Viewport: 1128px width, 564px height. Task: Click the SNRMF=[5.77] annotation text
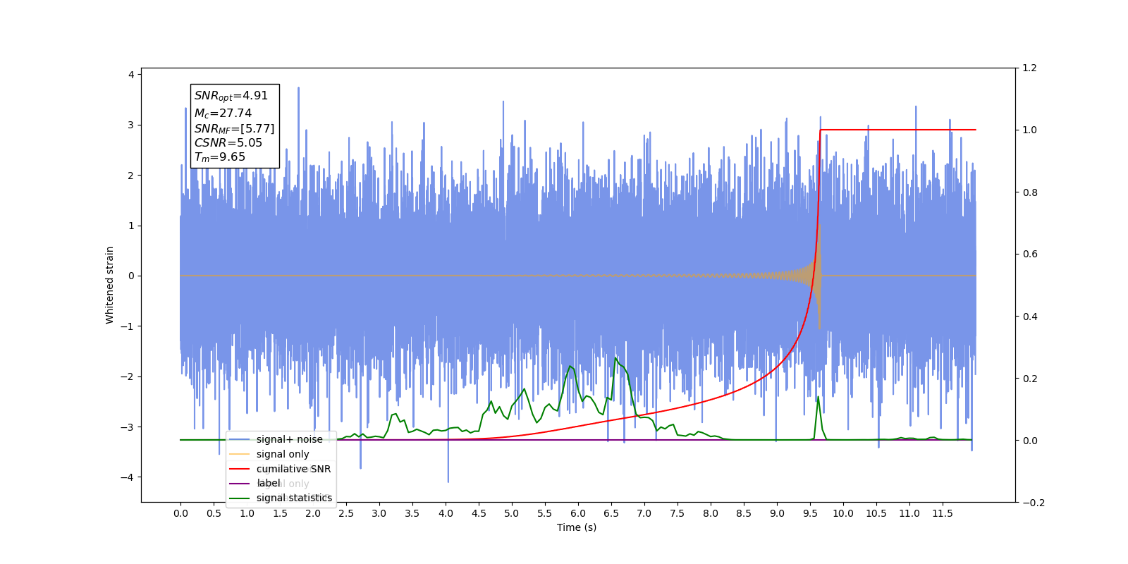[234, 128]
